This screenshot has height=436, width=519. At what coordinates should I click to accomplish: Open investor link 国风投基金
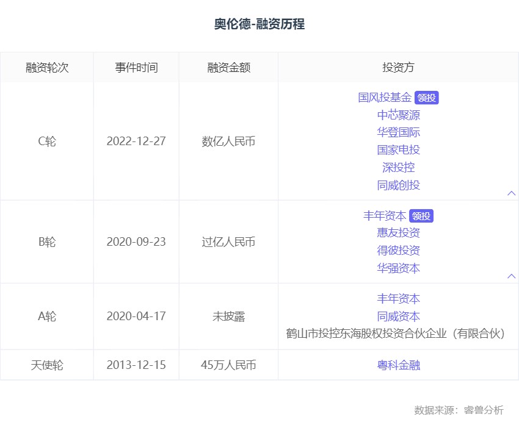[385, 98]
